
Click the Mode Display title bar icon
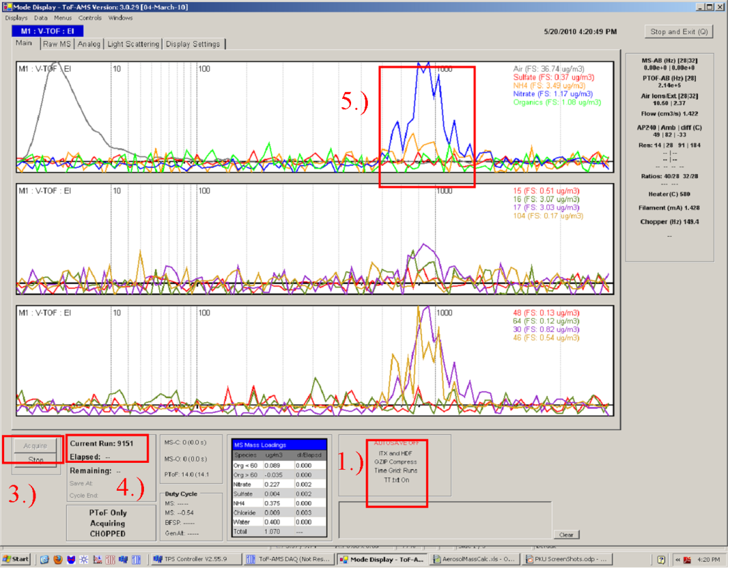(8, 6)
